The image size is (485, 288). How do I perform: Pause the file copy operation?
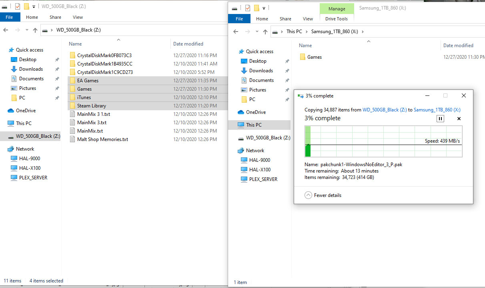[x=440, y=119]
